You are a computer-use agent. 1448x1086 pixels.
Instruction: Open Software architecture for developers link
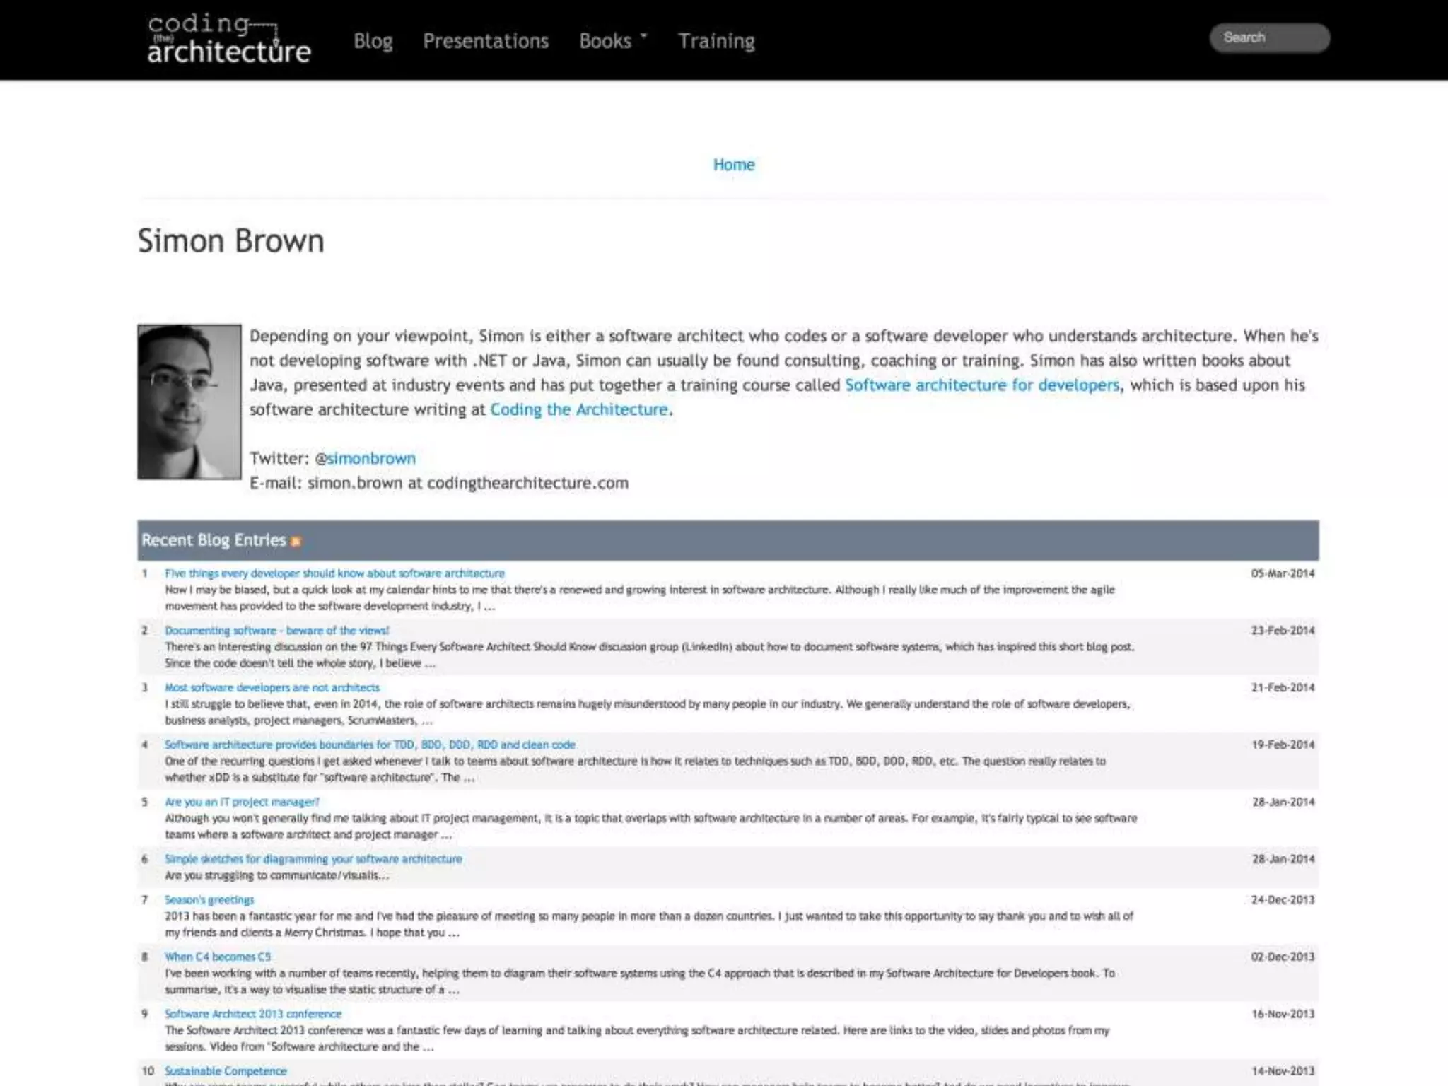982,385
